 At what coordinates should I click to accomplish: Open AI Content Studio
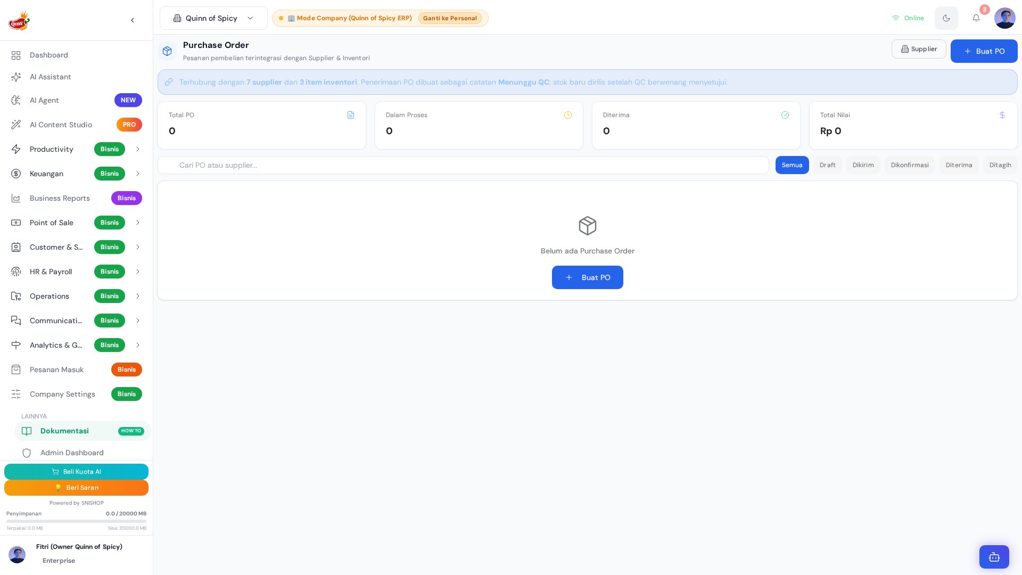[x=76, y=125]
